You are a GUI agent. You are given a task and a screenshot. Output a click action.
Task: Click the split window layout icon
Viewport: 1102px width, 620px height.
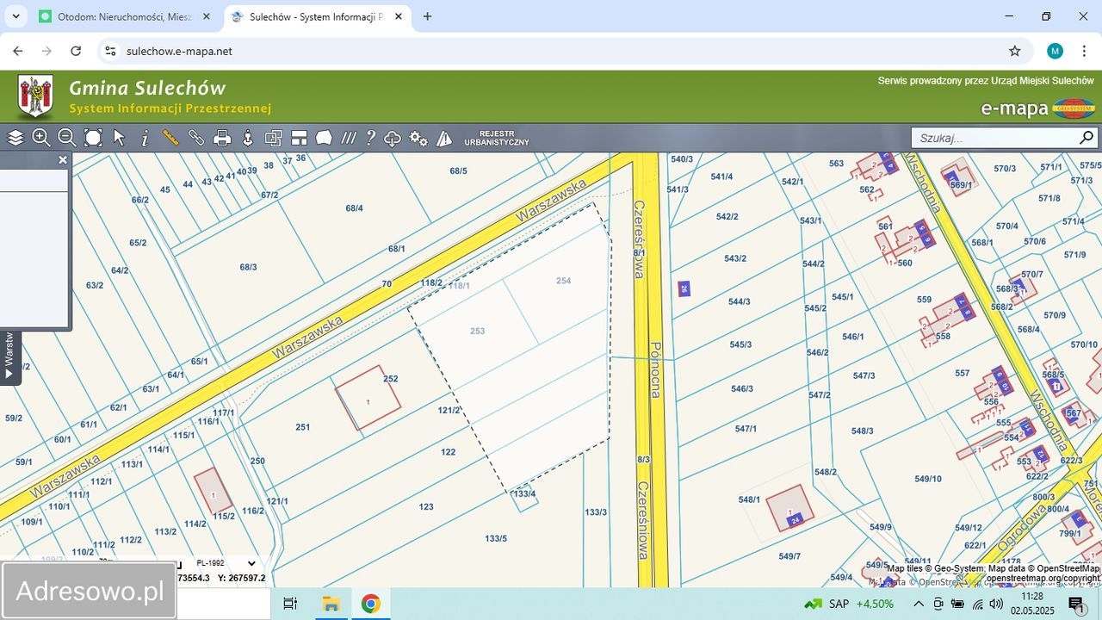tap(299, 138)
